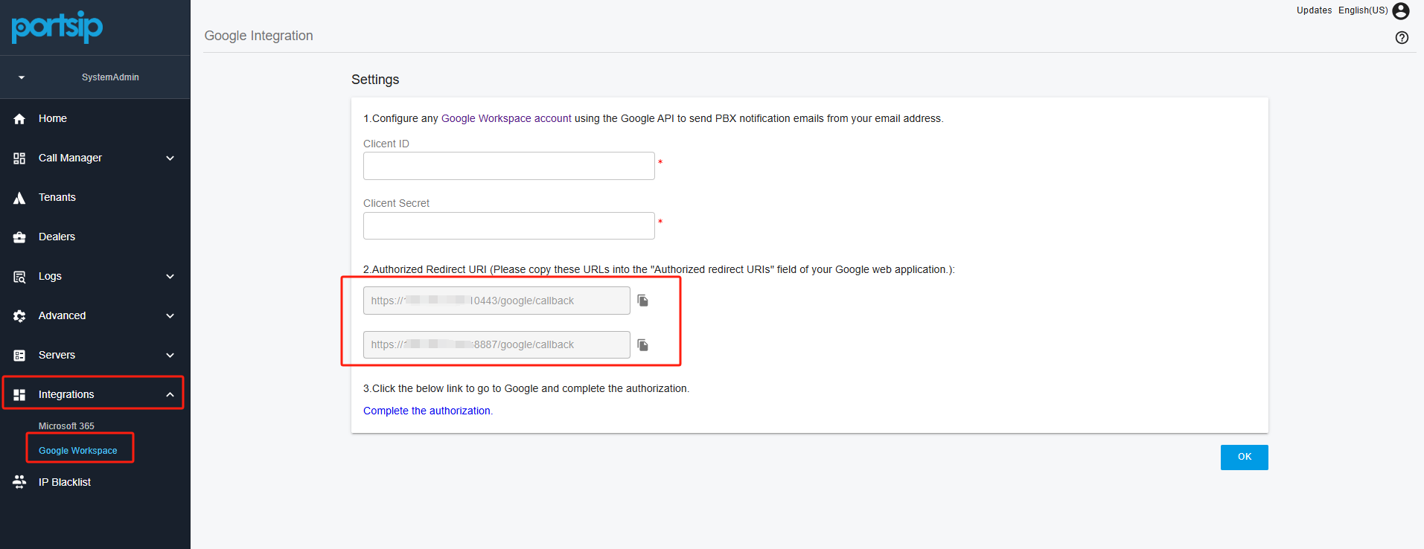Open the Complete the authorization link
This screenshot has width=1424, height=549.
pyautogui.click(x=427, y=411)
